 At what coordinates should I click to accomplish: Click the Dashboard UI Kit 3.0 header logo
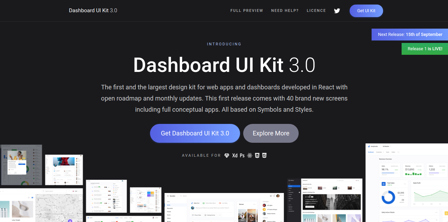coord(93,10)
